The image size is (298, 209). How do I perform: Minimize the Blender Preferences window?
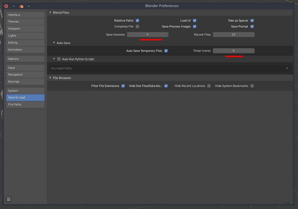[x=14, y=6]
